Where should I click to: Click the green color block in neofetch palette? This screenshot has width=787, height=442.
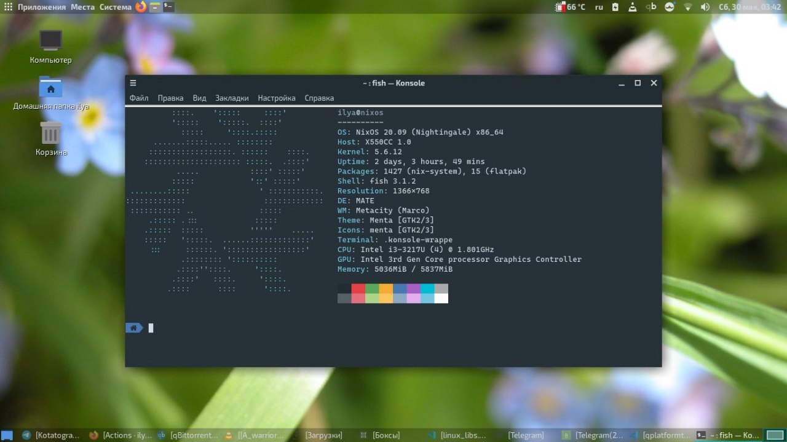[372, 288]
